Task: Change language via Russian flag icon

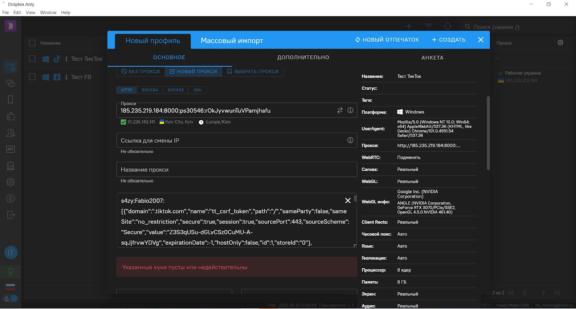Action: (10, 287)
